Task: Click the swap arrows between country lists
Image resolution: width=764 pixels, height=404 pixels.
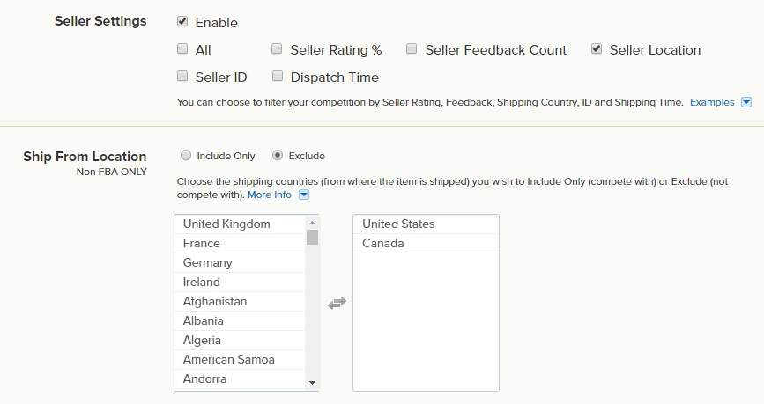Action: click(337, 303)
